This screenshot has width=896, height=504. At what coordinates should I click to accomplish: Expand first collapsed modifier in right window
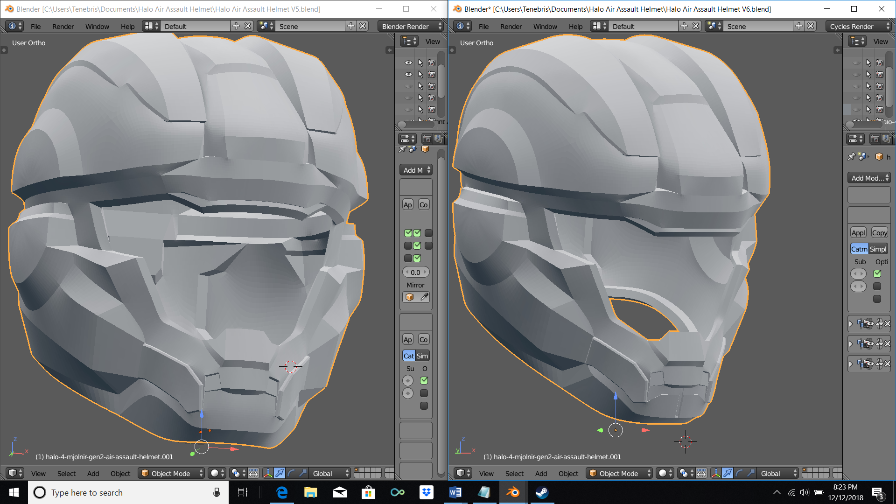point(850,323)
